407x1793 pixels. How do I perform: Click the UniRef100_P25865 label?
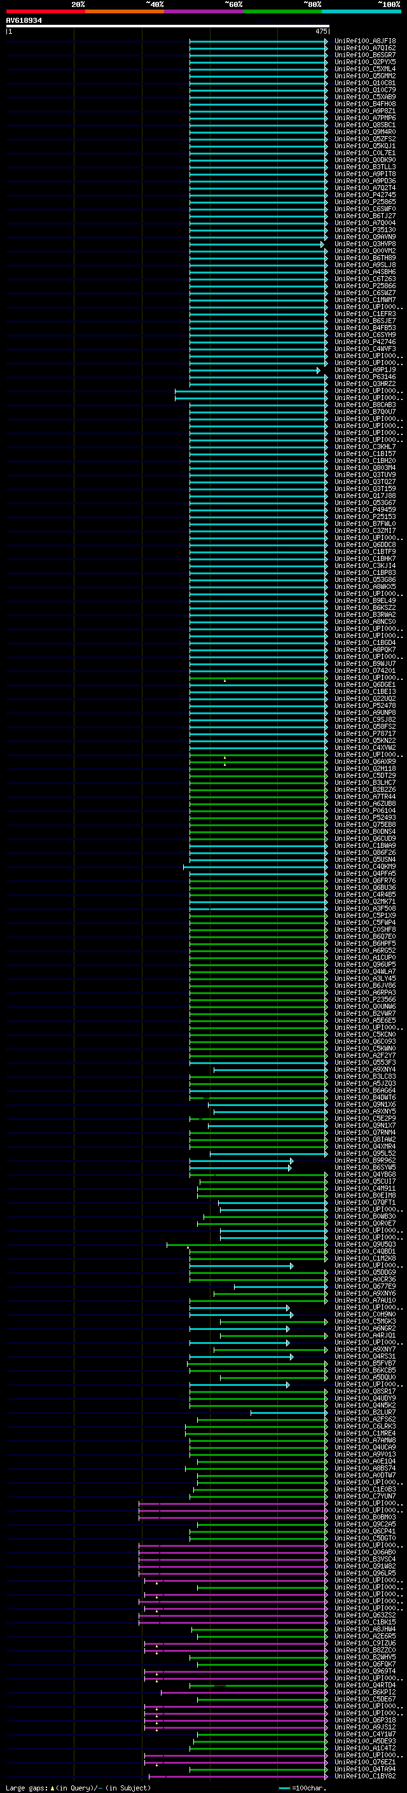pyautogui.click(x=365, y=202)
